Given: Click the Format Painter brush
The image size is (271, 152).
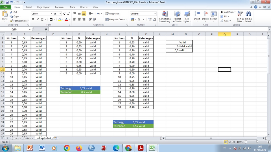Looking at the screenshot, I should tap(11, 21).
